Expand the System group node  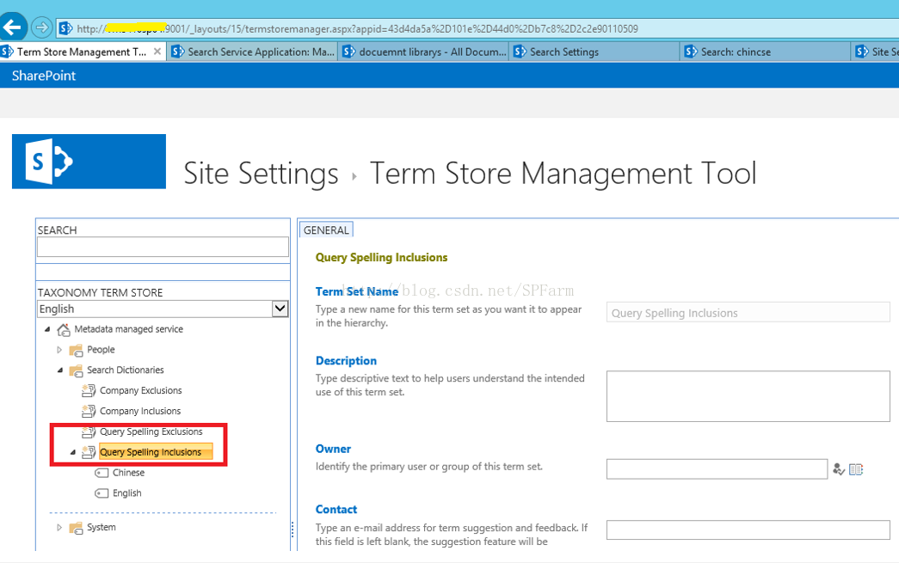[x=59, y=528]
